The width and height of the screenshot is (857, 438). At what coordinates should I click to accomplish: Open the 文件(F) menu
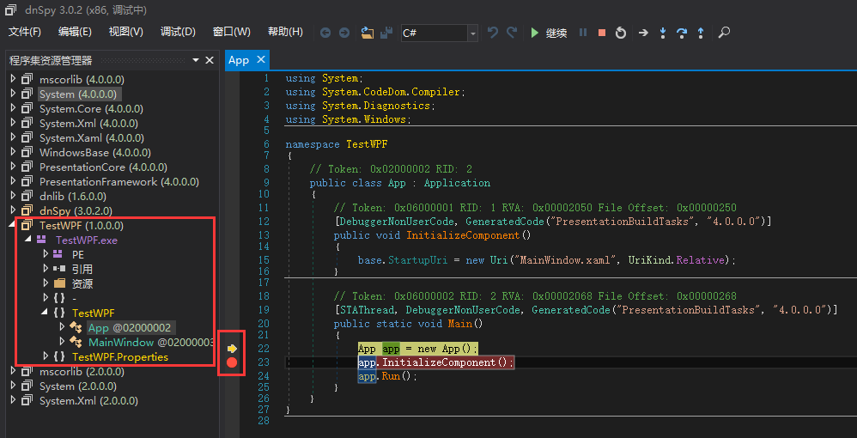(x=25, y=32)
